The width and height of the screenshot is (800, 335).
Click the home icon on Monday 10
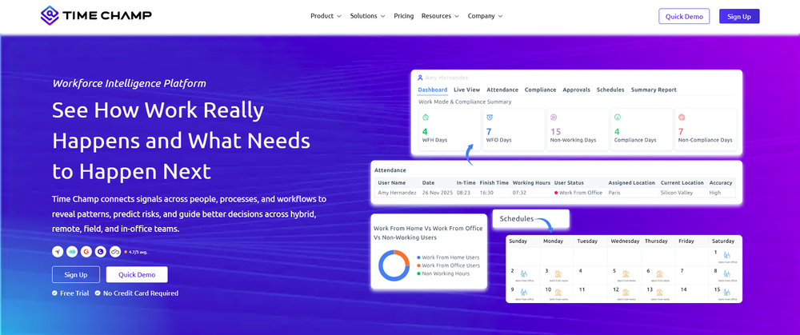(558, 292)
